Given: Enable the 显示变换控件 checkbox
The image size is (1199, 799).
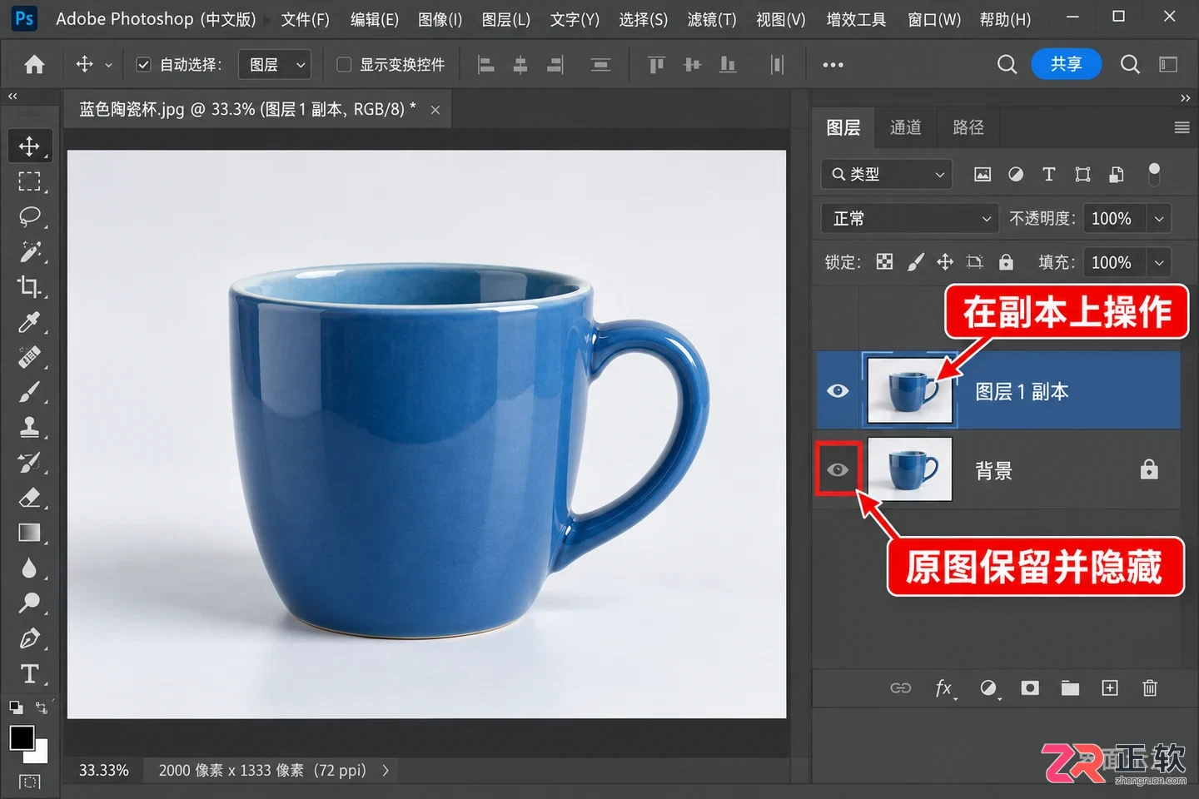Looking at the screenshot, I should point(344,64).
